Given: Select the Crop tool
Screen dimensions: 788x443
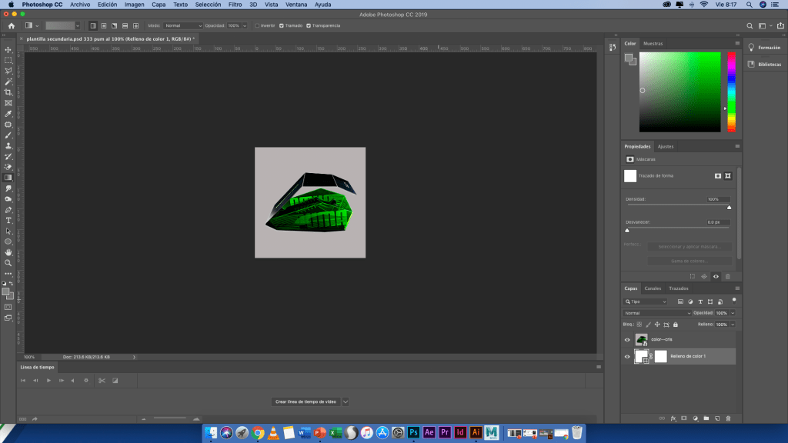Looking at the screenshot, I should point(8,92).
